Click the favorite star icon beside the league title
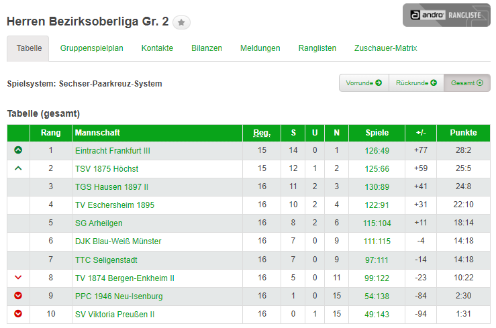Viewport: 496px width, 328px height. point(181,23)
